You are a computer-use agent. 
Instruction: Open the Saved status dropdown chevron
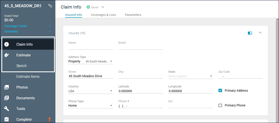[103, 7]
